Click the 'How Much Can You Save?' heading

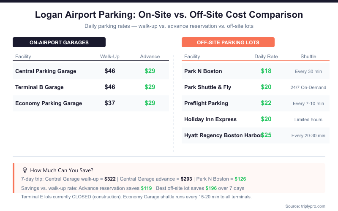(x=62, y=170)
